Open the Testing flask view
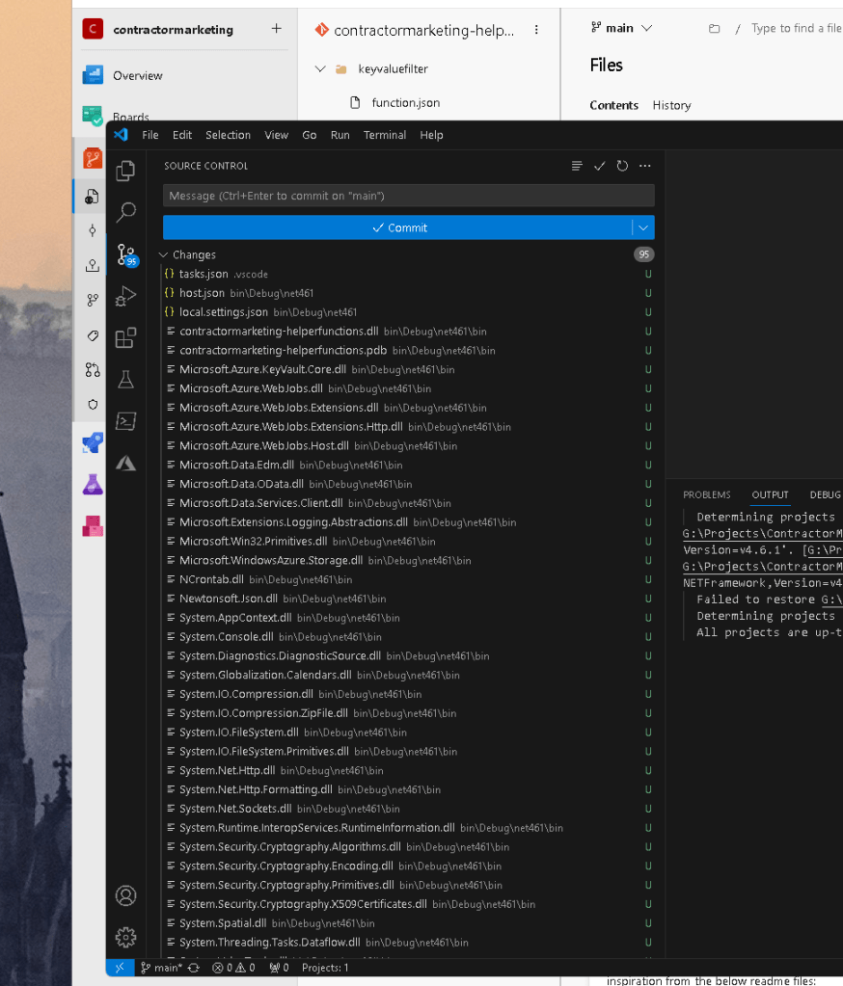The width and height of the screenshot is (843, 986). pyautogui.click(x=125, y=379)
